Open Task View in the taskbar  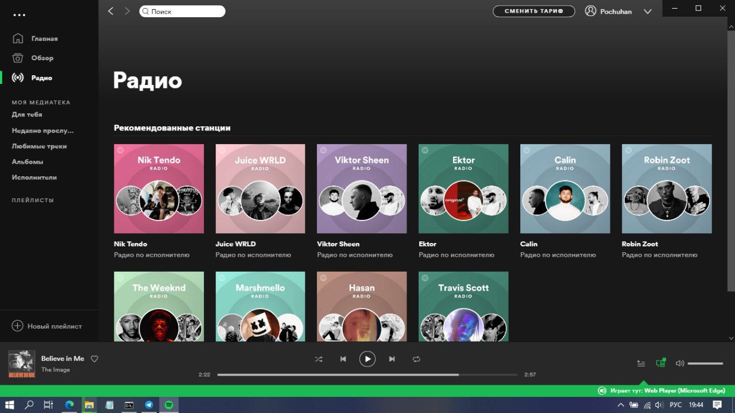[49, 405]
